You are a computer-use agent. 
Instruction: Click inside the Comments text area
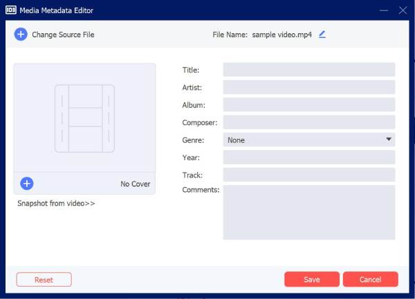pyautogui.click(x=309, y=213)
